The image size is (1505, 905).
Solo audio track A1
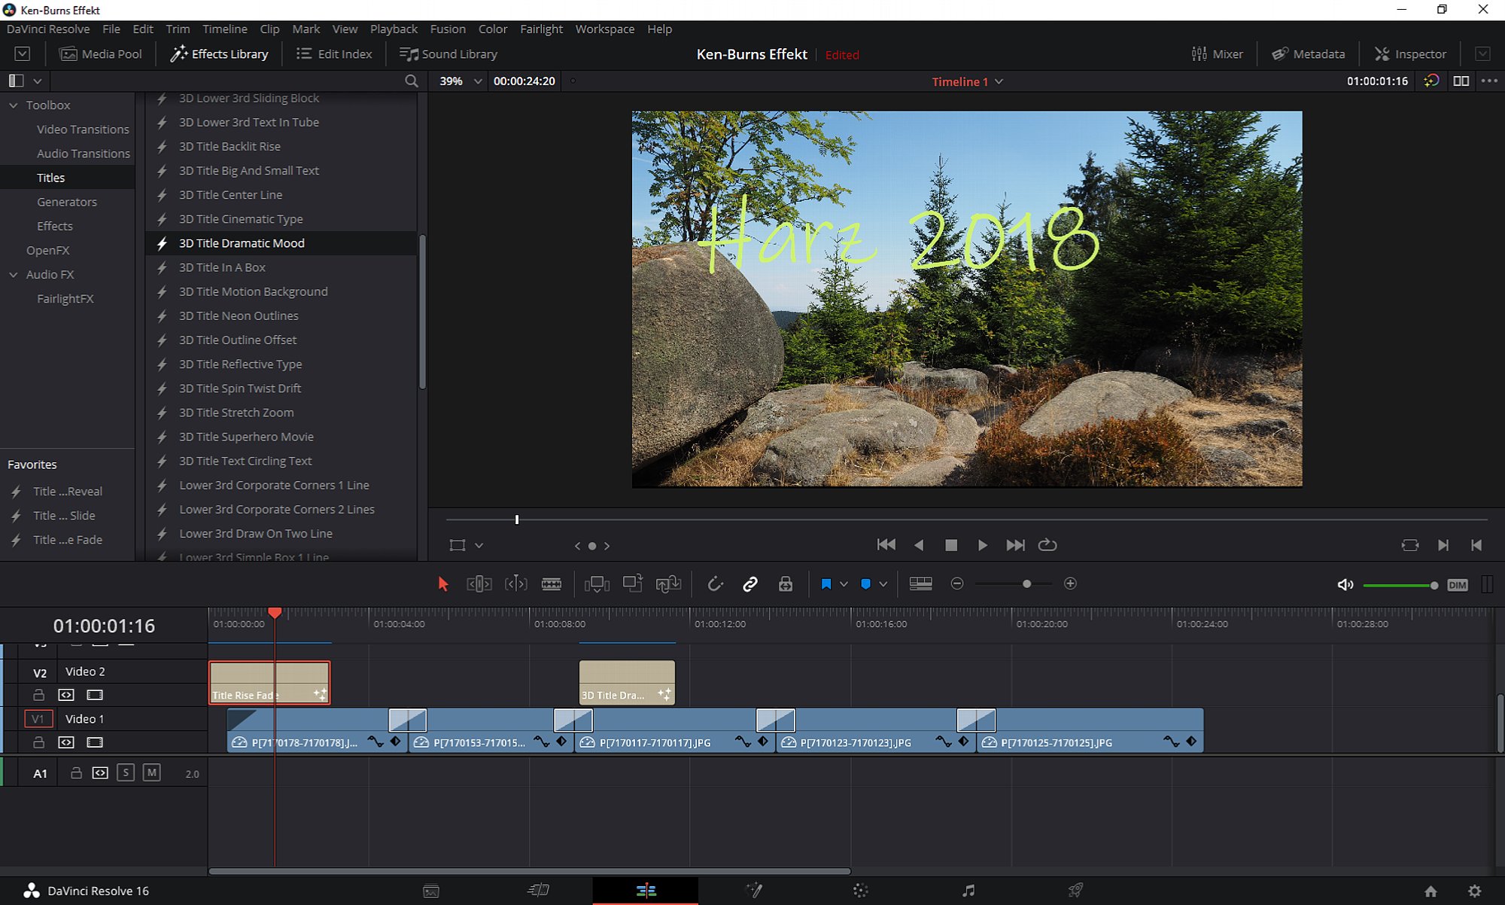(x=126, y=772)
